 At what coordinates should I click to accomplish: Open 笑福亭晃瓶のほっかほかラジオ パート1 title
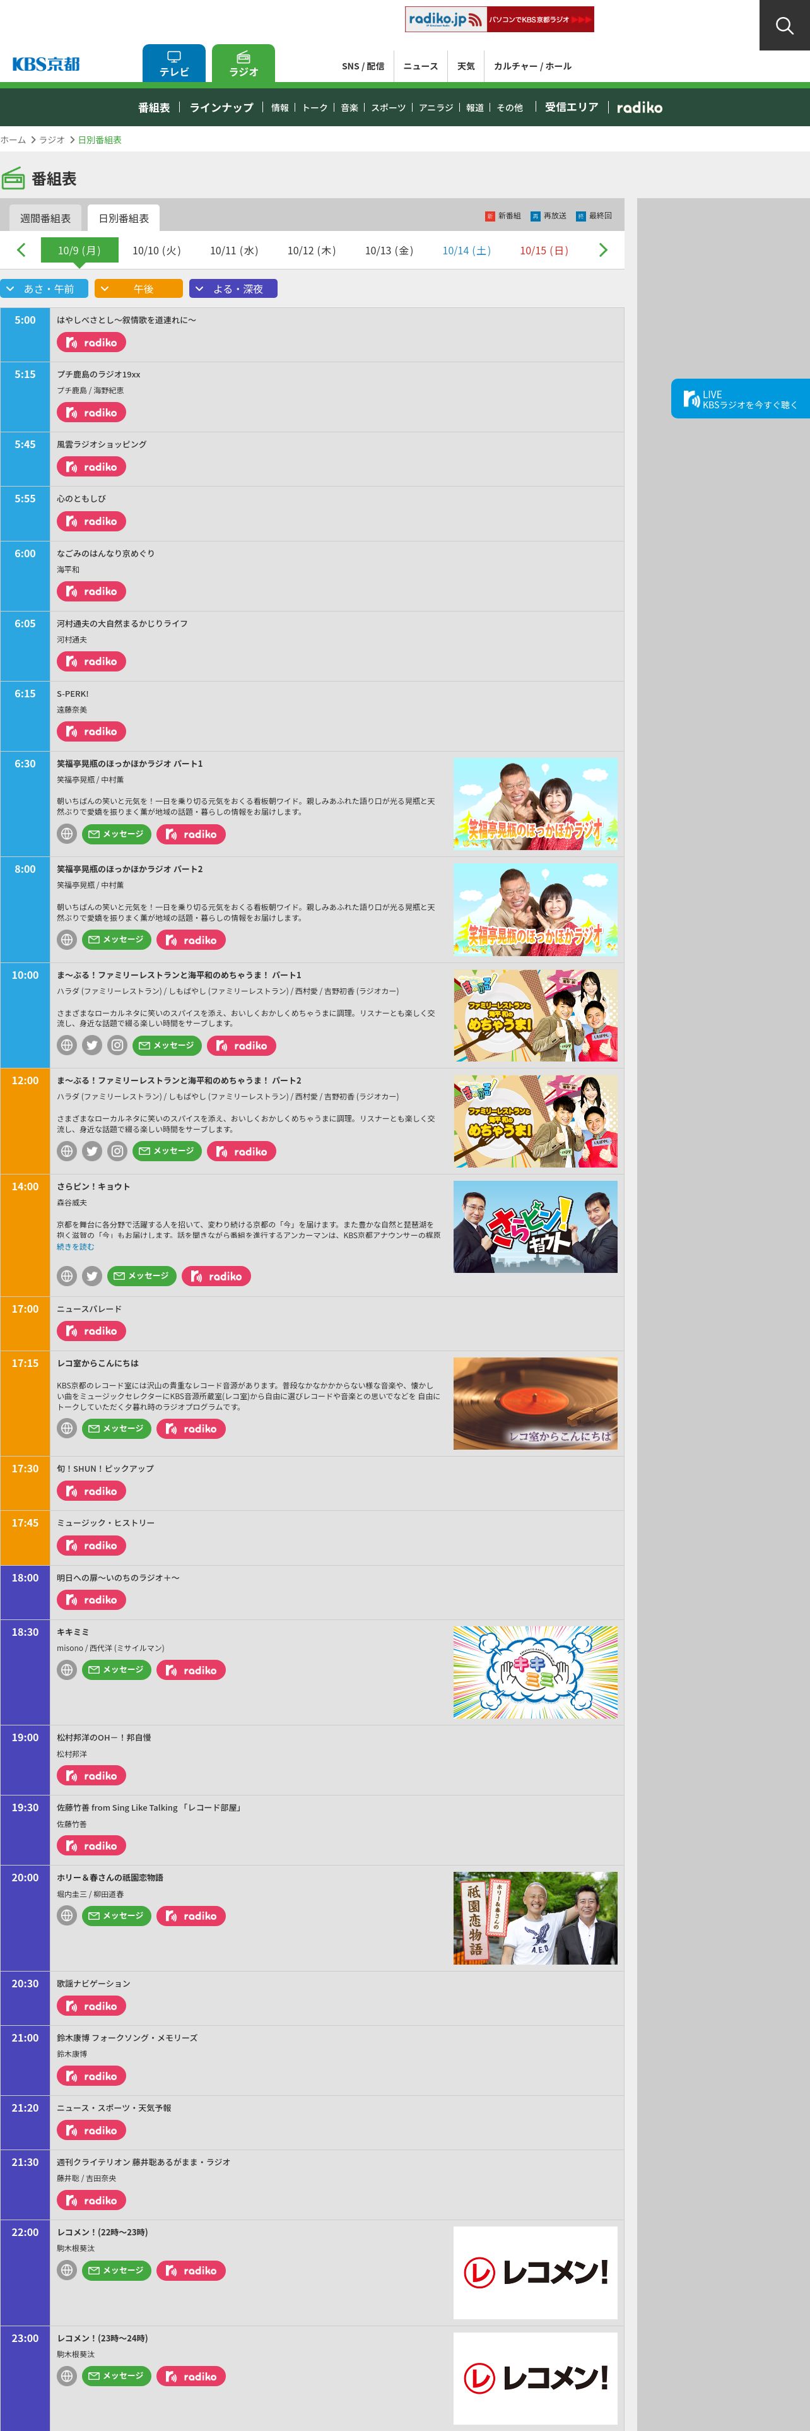point(129,764)
